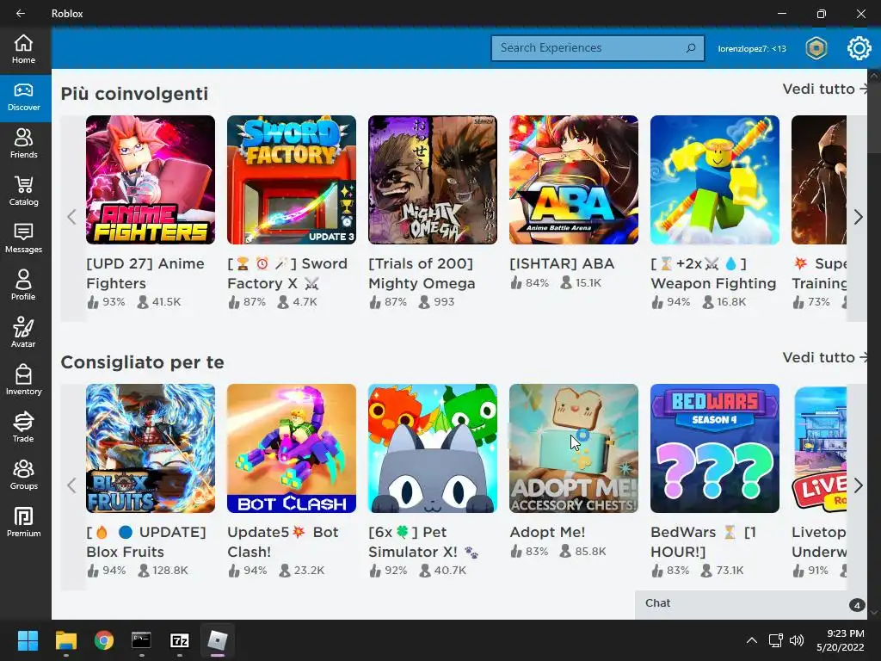This screenshot has width=881, height=661.
Task: Click the Chat unread count badge
Action: (x=856, y=605)
